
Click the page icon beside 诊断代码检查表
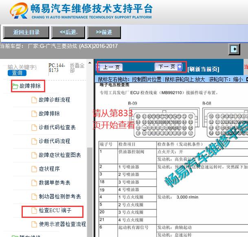[x=34, y=127]
